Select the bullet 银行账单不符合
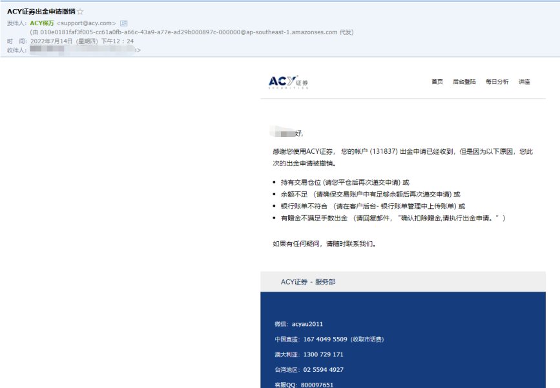The height and width of the screenshot is (388, 560). click(x=373, y=206)
